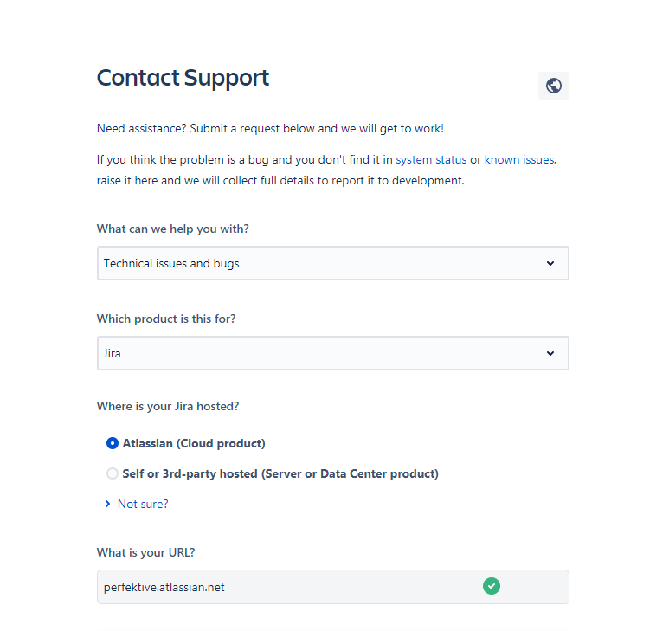Expand the "Not sure?" help section
This screenshot has height=631, width=669.
click(143, 504)
